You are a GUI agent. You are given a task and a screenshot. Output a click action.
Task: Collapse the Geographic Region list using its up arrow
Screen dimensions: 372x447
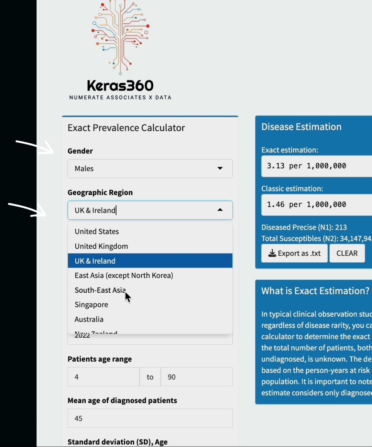click(220, 210)
